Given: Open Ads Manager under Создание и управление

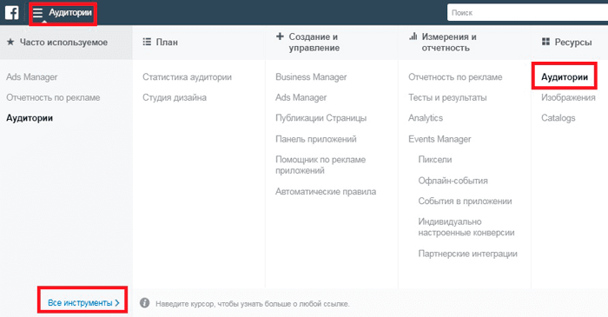Looking at the screenshot, I should coord(301,97).
